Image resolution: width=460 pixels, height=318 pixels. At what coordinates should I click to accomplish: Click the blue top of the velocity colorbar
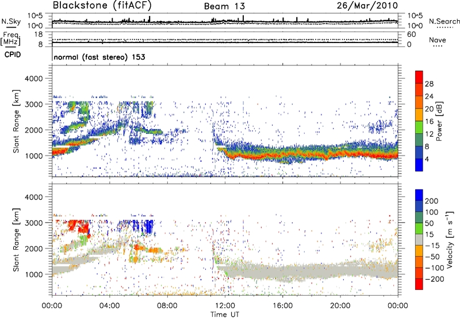click(419, 195)
